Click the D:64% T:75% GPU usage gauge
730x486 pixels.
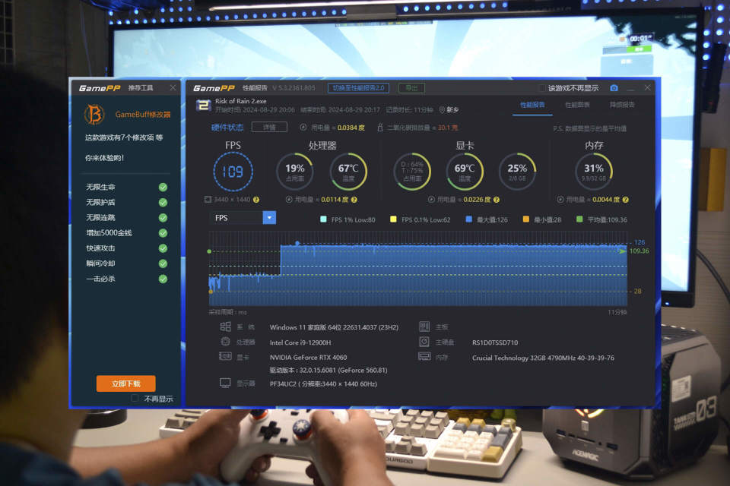point(412,172)
